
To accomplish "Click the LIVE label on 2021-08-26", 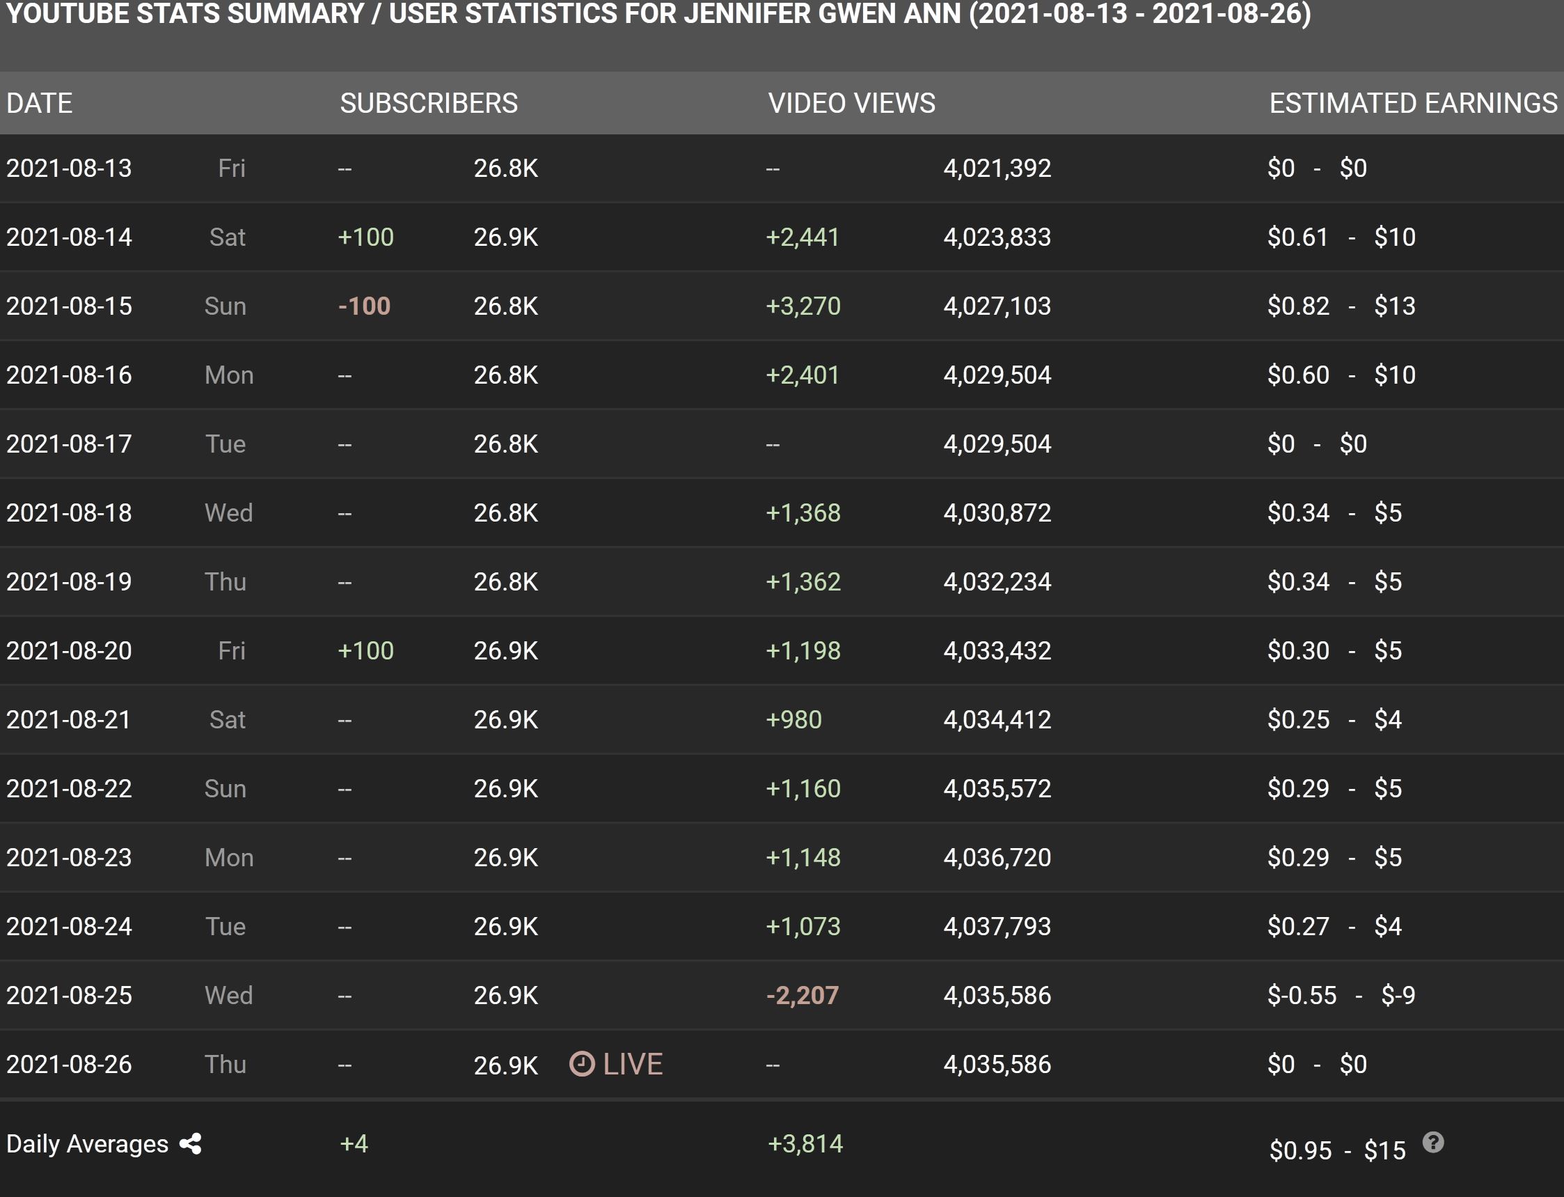I will coord(633,1064).
